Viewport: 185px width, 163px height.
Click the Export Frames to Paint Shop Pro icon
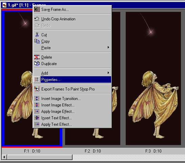click(x=37, y=89)
